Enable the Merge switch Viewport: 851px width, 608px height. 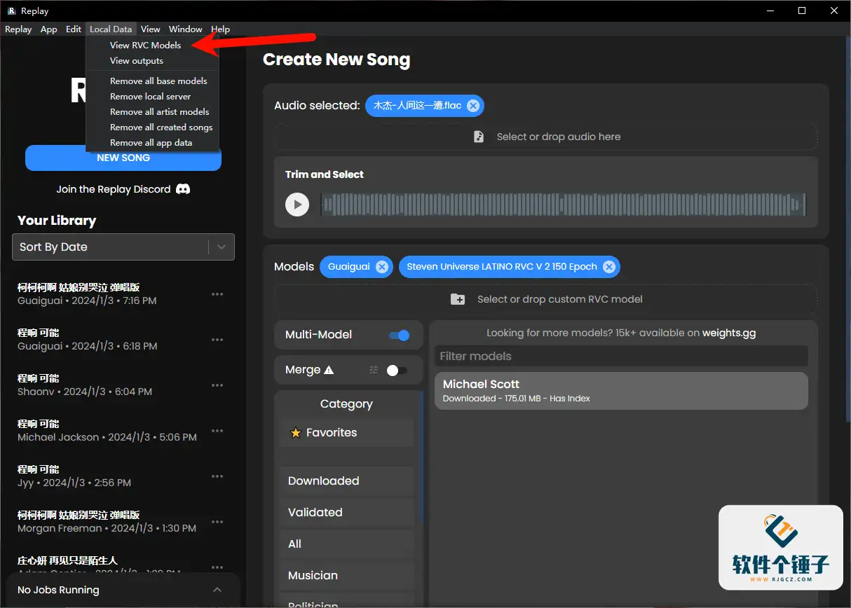397,370
